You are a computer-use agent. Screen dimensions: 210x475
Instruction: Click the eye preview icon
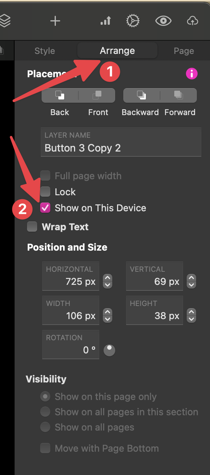(x=163, y=21)
